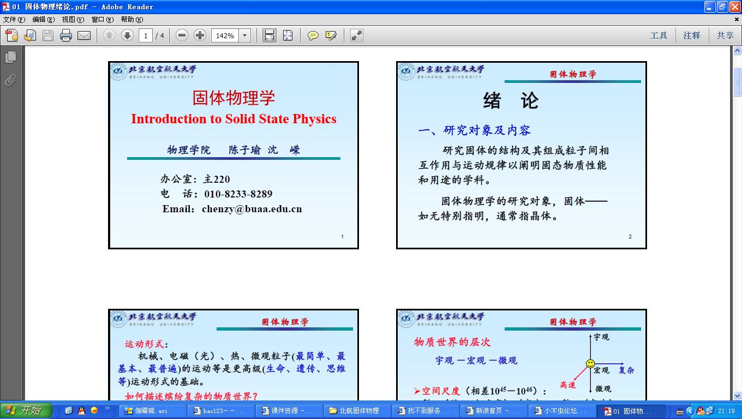Open the 窗口 menu

pyautogui.click(x=103, y=20)
